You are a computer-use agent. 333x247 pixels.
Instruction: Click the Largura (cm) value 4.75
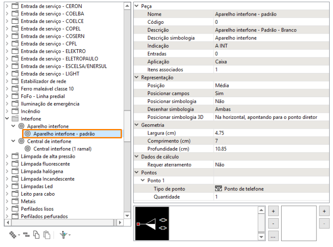219,133
